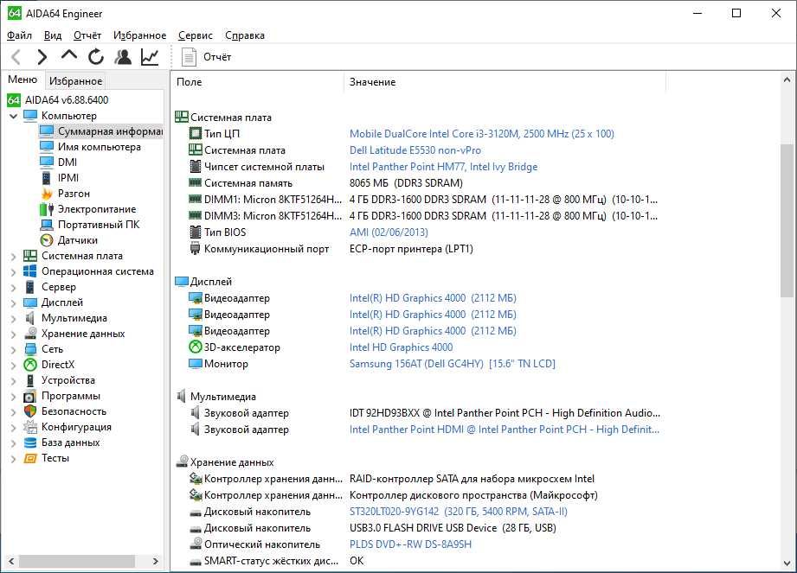Open the AMI (02/06/2013) BIOS link
The image size is (797, 573).
pos(389,232)
